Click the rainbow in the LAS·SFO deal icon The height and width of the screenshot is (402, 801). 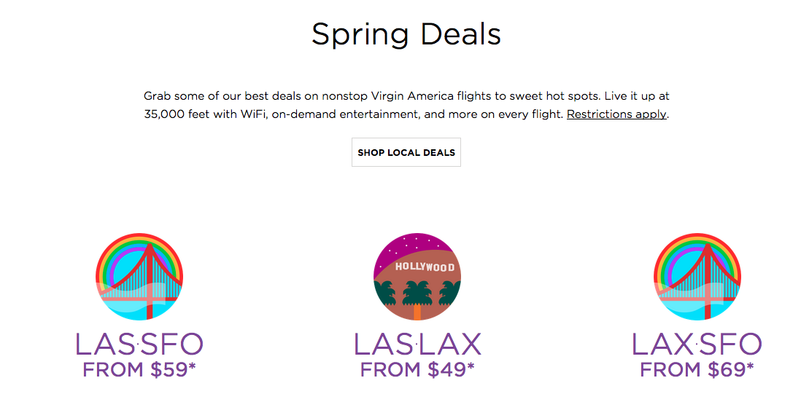(117, 255)
